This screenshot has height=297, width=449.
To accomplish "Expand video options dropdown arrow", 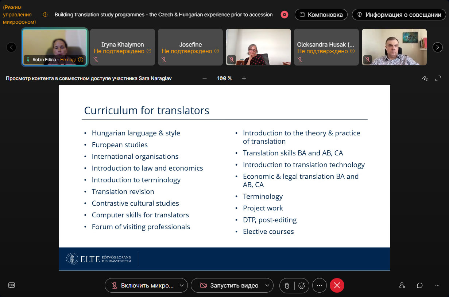I will 267,286.
